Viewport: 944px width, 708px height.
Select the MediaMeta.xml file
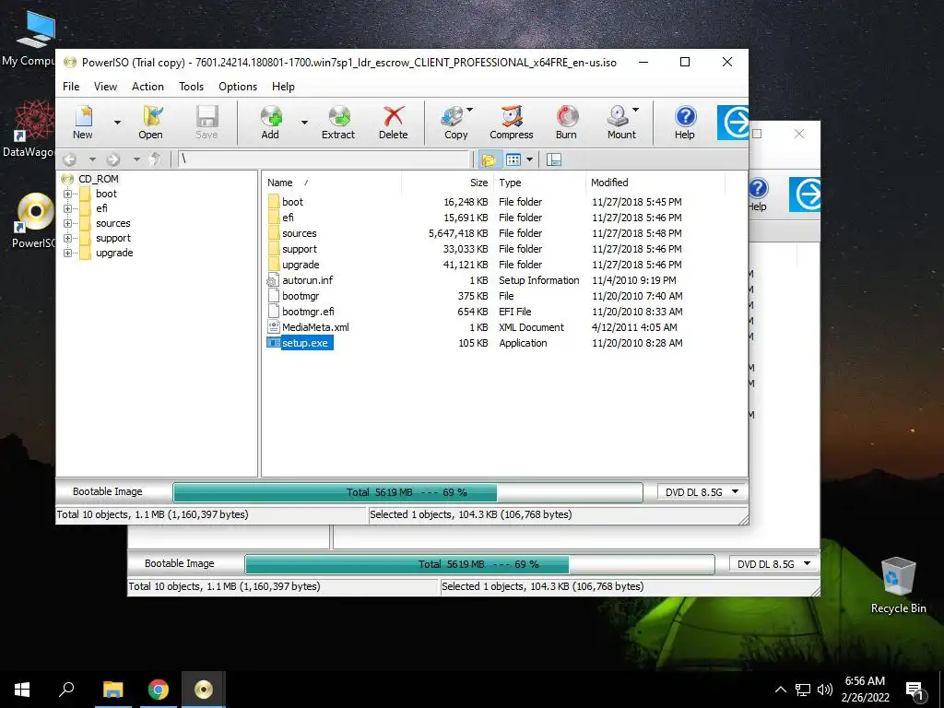(x=315, y=327)
